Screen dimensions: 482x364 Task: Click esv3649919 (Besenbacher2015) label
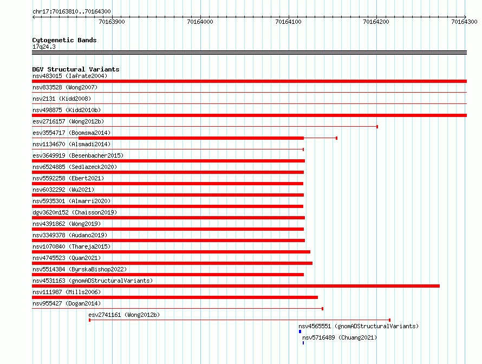point(78,155)
